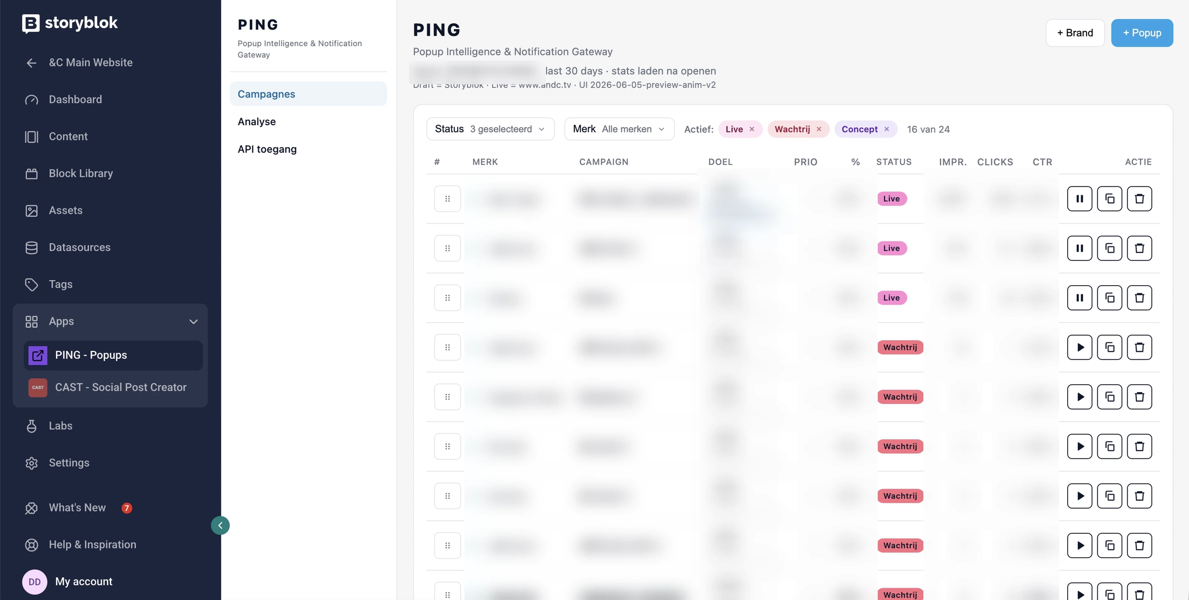Click the Live badge of first row

[x=892, y=199]
